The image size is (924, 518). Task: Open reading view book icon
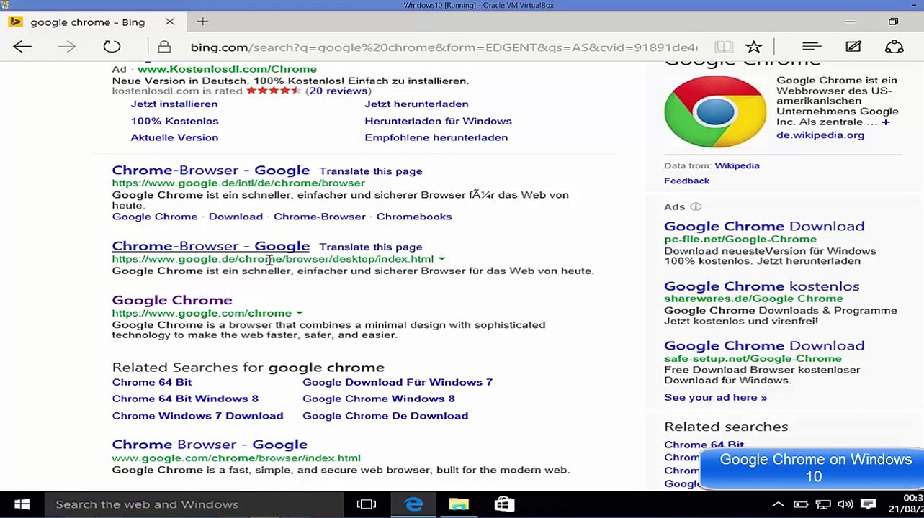pos(724,47)
